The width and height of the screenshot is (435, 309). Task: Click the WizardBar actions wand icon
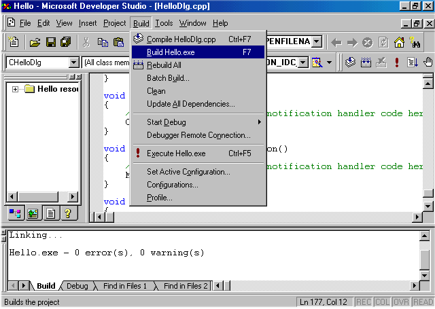[x=317, y=62]
